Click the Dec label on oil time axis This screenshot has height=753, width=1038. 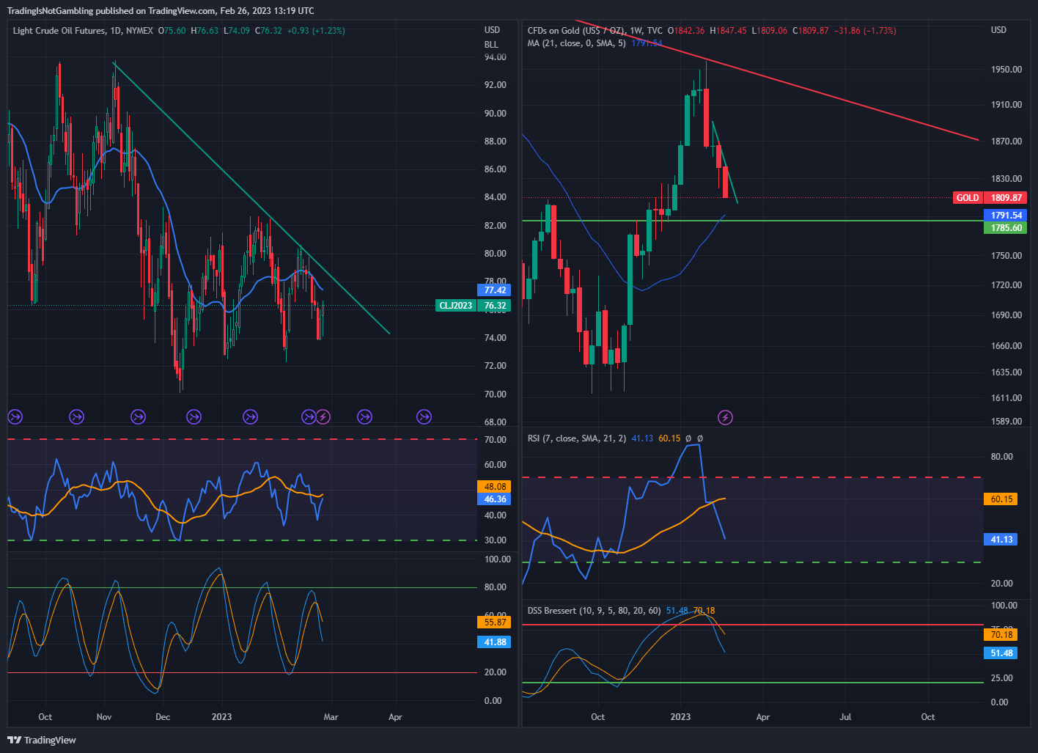point(163,717)
